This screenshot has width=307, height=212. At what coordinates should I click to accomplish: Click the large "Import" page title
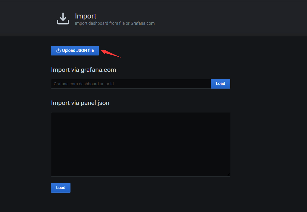coord(86,16)
